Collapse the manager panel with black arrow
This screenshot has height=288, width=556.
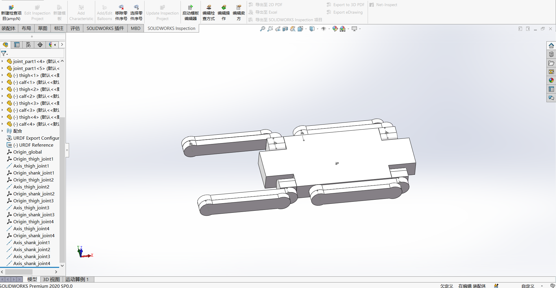coord(55,45)
